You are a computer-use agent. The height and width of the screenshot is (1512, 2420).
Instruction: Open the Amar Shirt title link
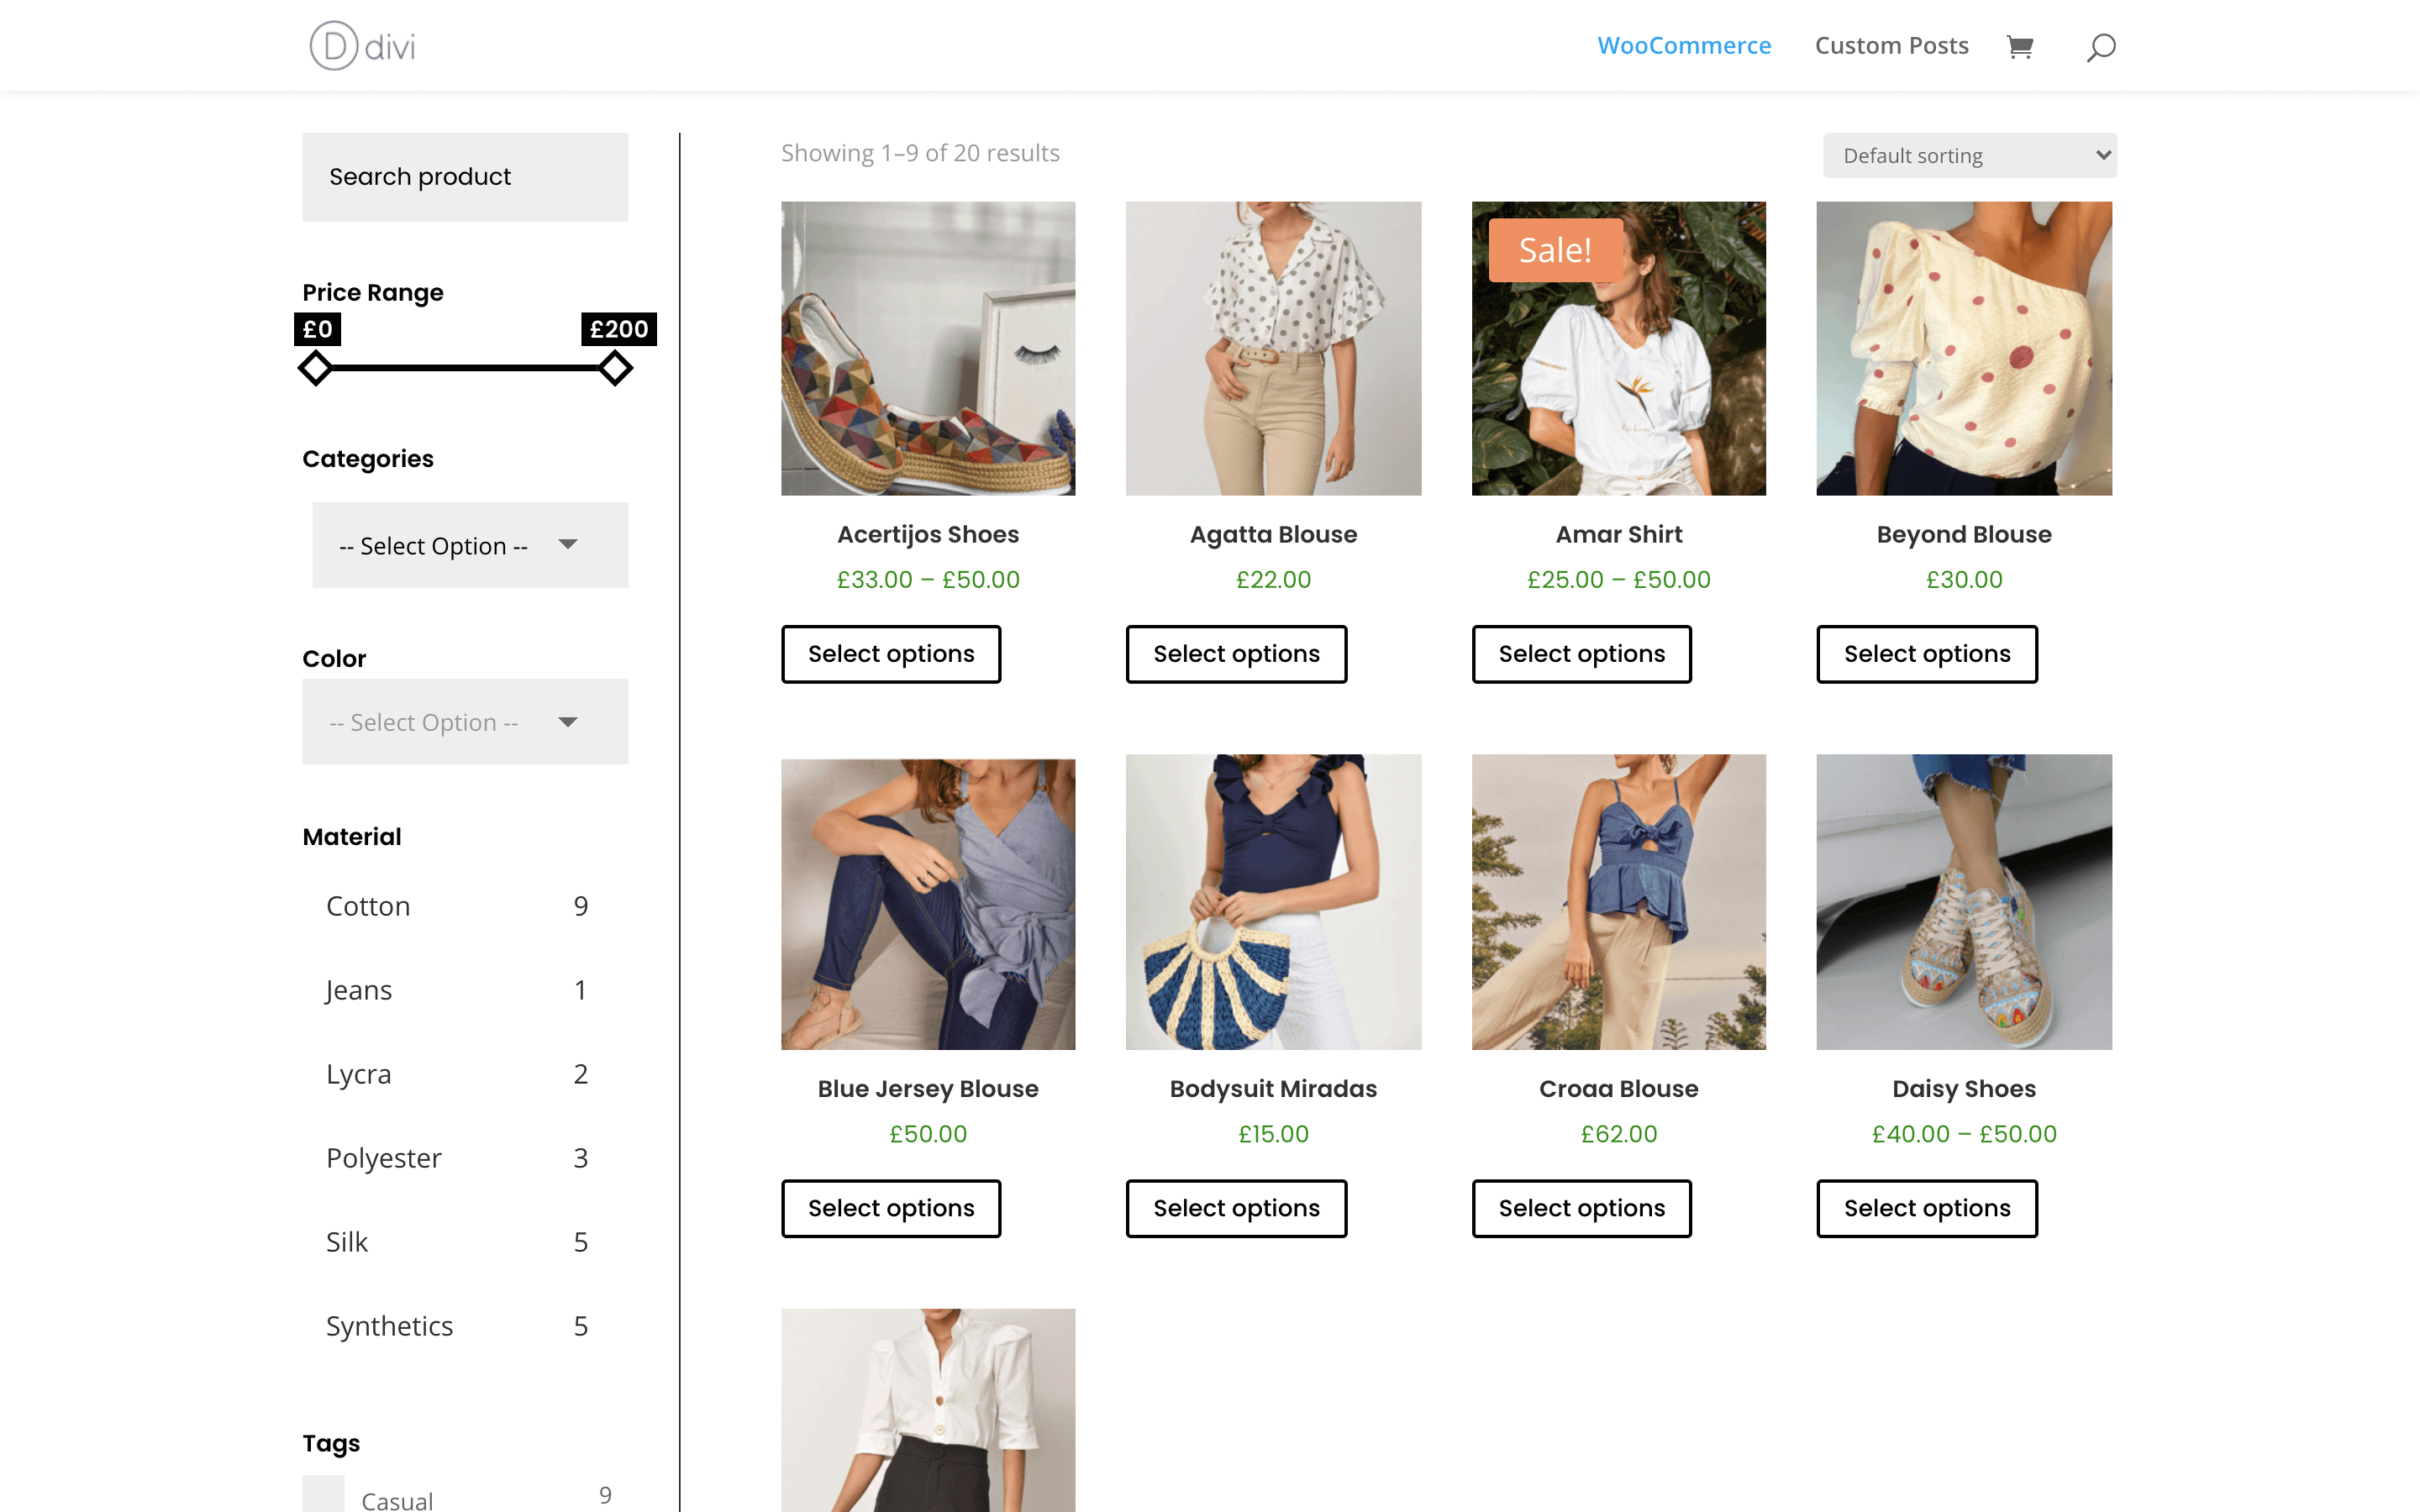click(1618, 535)
